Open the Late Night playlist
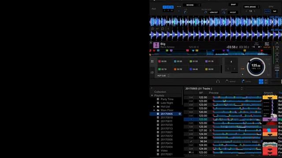Screen dimensions: 282x158 pos(167,103)
